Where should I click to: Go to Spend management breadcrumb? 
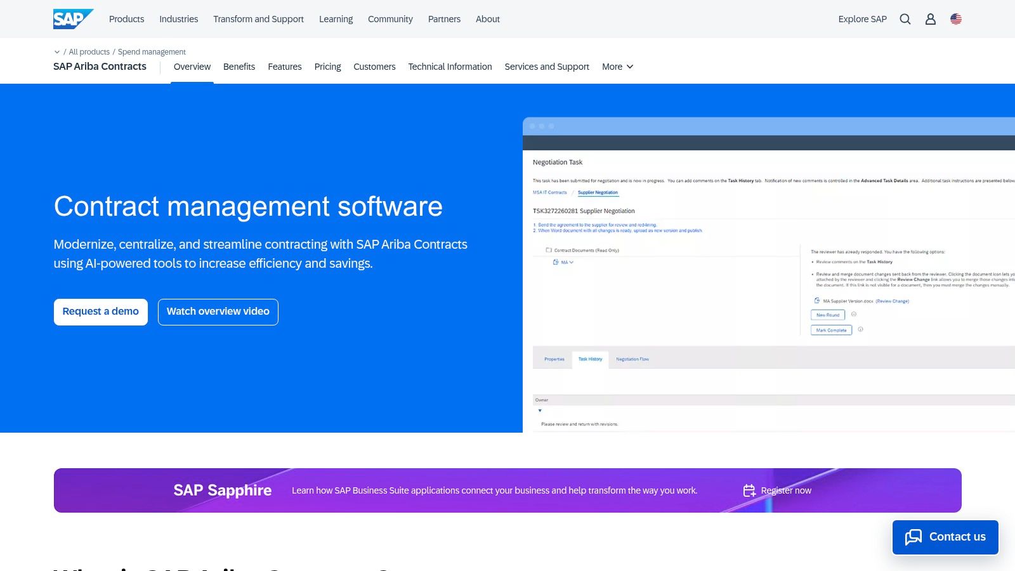(152, 52)
